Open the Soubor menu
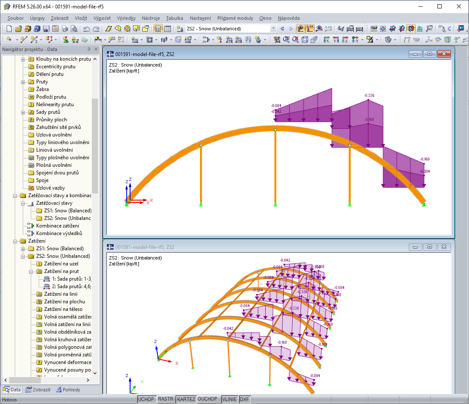The image size is (469, 404). (16, 18)
